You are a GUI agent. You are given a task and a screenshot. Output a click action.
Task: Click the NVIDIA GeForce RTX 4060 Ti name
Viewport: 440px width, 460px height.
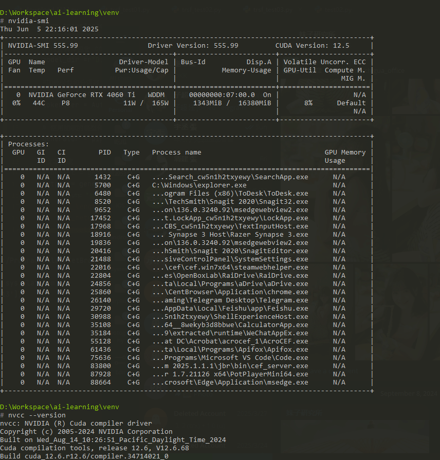click(82, 95)
